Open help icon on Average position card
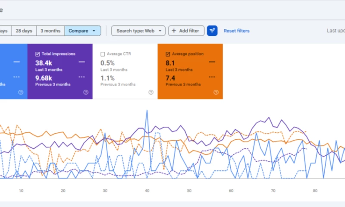345x207 pixels. (x=216, y=92)
